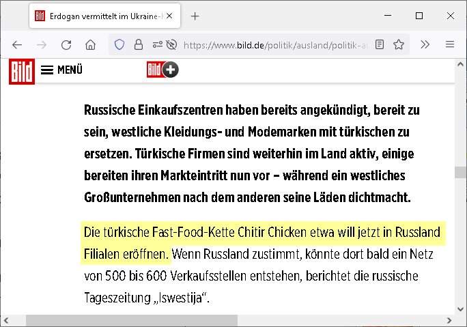This screenshot has height=327, width=467.
Task: Click the word 'Iswestija' in article
Action: [x=180, y=298]
